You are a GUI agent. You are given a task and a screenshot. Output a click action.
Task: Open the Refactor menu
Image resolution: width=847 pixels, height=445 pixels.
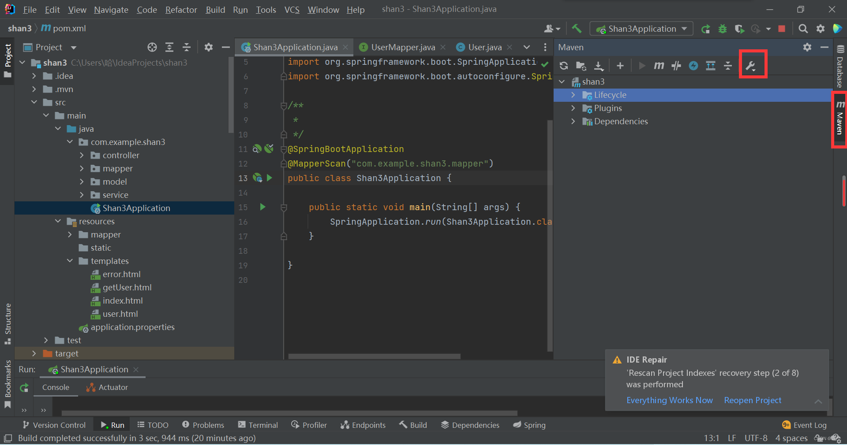point(181,10)
